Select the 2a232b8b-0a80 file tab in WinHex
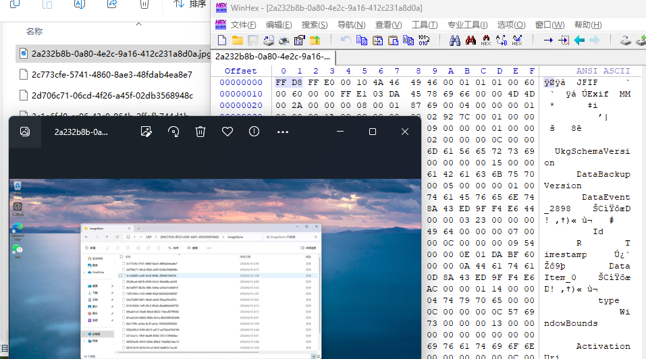The height and width of the screenshot is (359, 646). [x=273, y=56]
